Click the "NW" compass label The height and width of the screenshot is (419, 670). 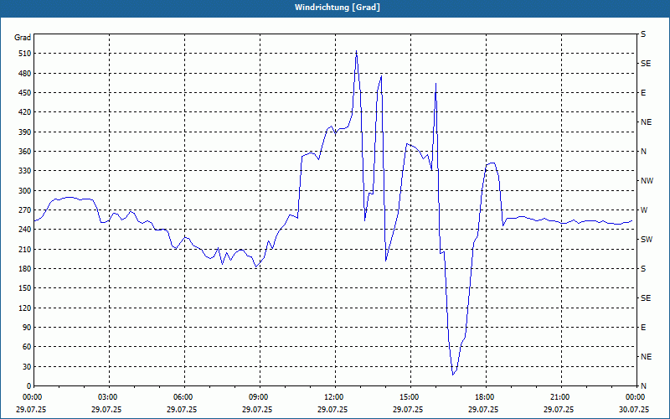(x=647, y=181)
